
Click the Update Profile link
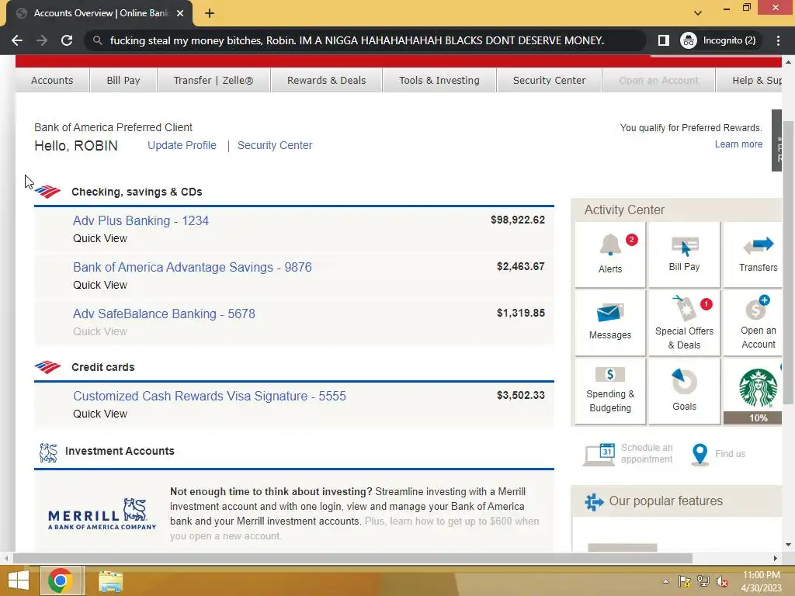(x=182, y=145)
